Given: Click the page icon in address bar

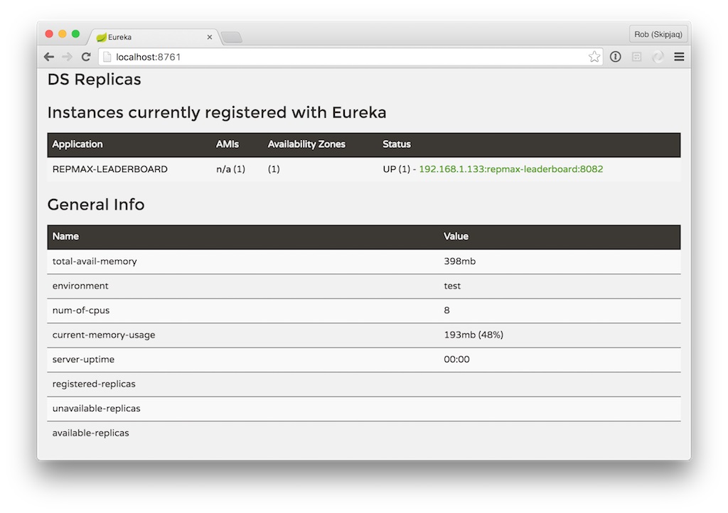Looking at the screenshot, I should pos(107,57).
